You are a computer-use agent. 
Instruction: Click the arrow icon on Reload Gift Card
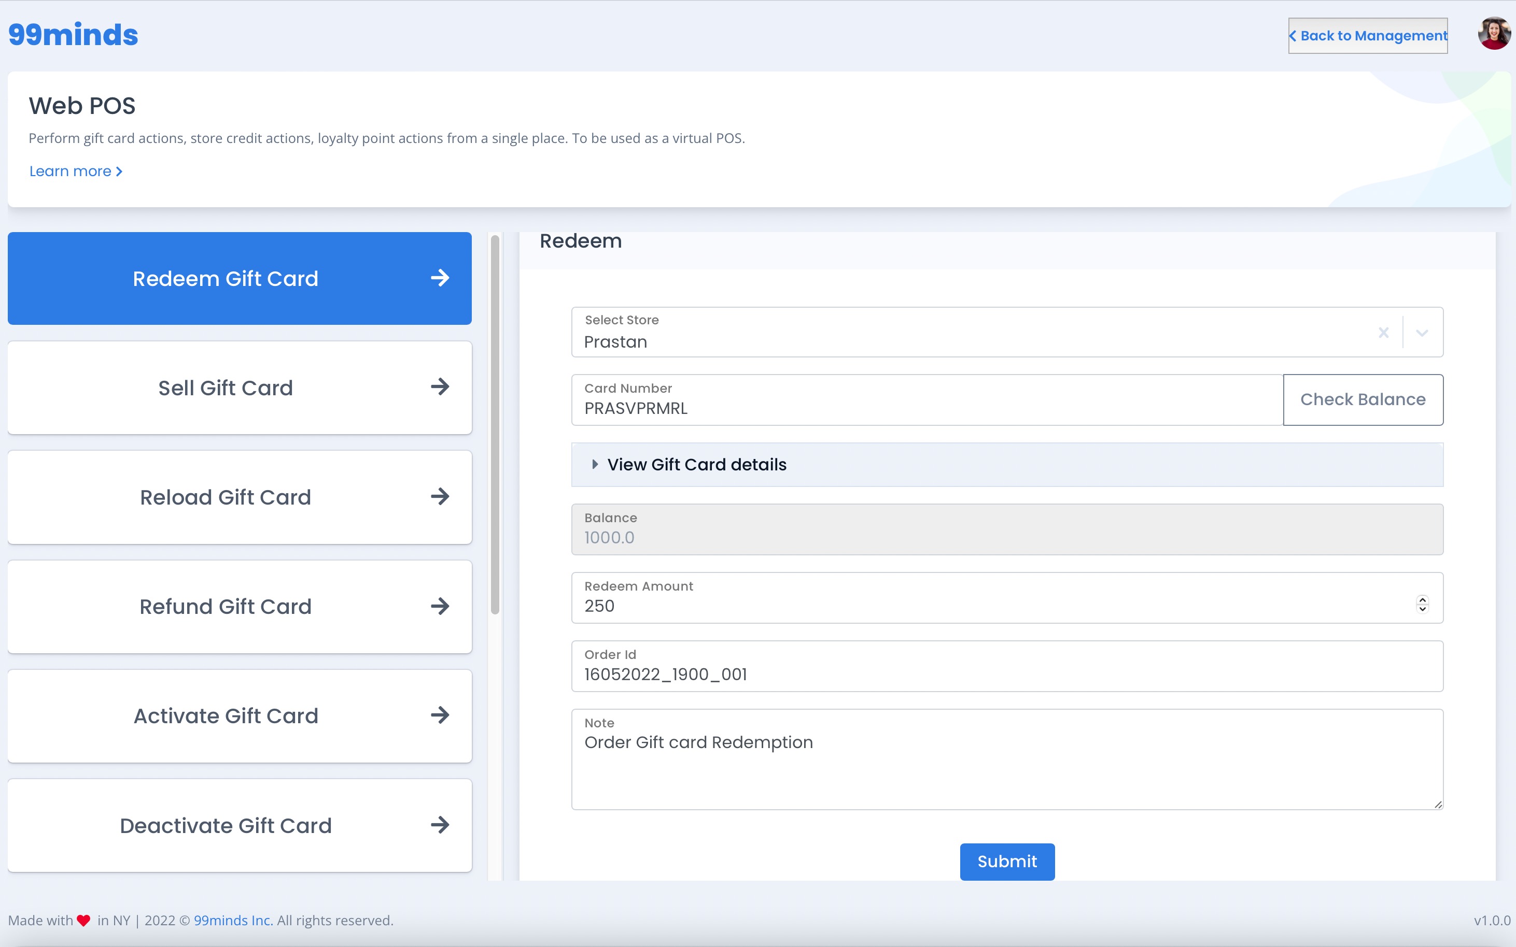click(440, 497)
